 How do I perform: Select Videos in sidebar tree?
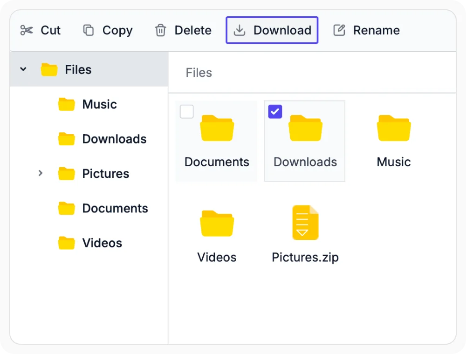pyautogui.click(x=102, y=243)
